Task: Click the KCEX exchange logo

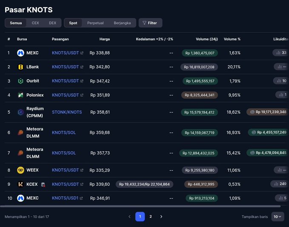Action: tap(20, 184)
